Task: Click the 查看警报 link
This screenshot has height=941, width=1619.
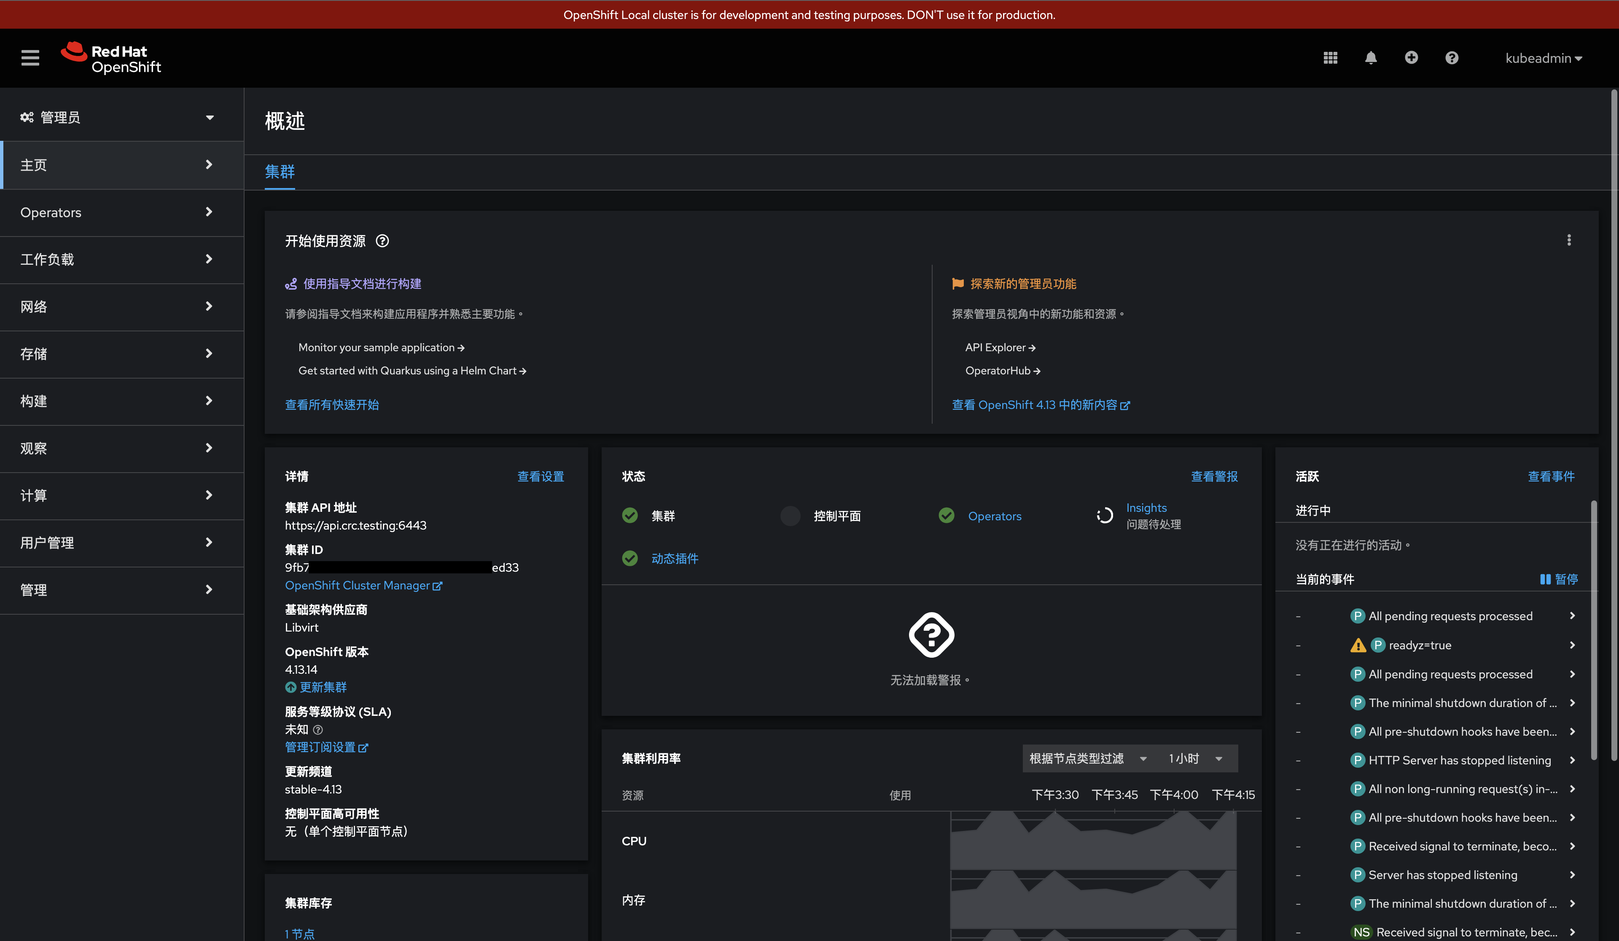Action: tap(1213, 476)
